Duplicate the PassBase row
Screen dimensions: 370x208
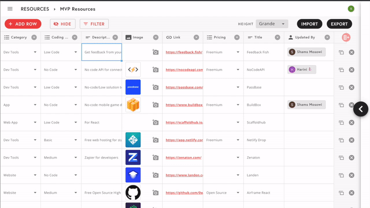(341, 87)
